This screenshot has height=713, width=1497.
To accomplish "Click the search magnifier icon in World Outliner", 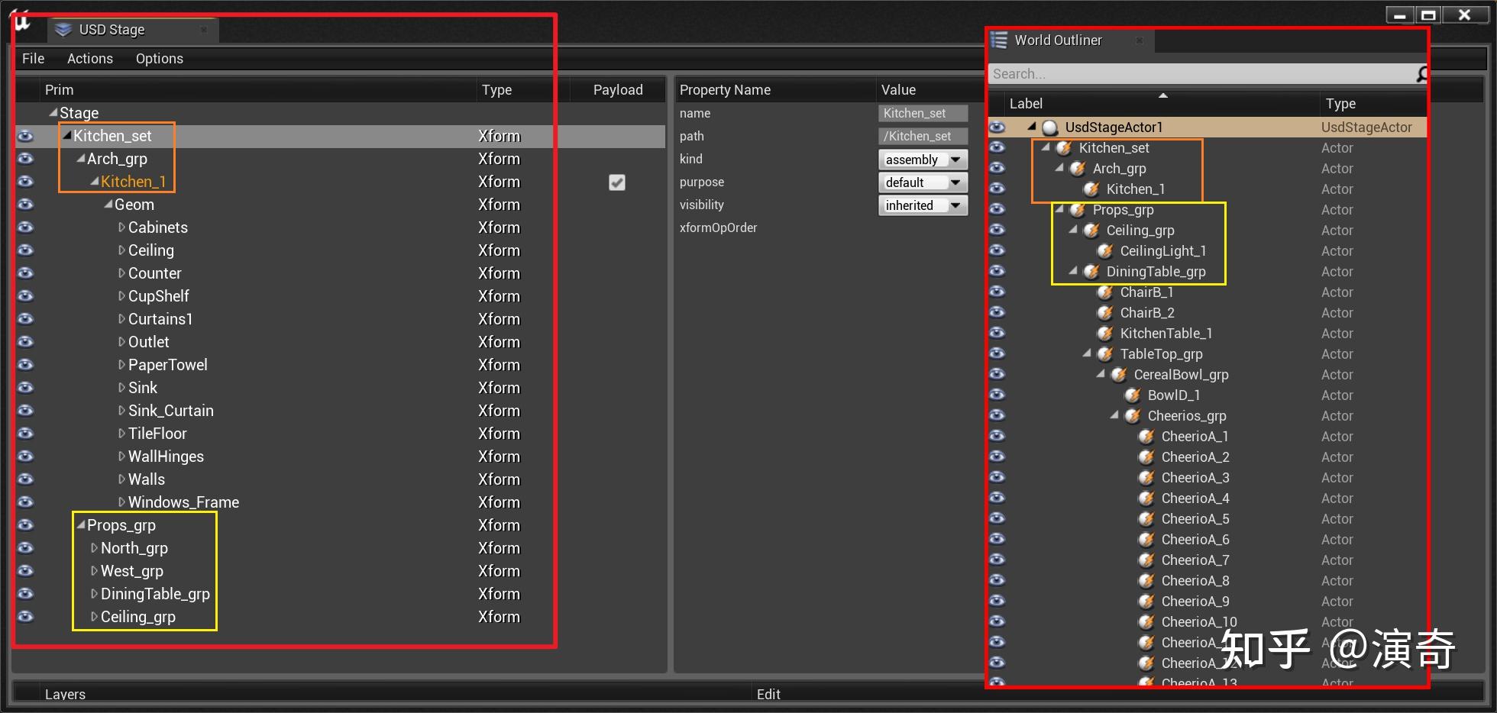I will tap(1421, 74).
